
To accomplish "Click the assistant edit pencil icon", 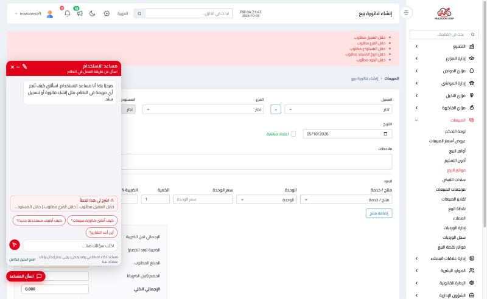I will (24, 67).
